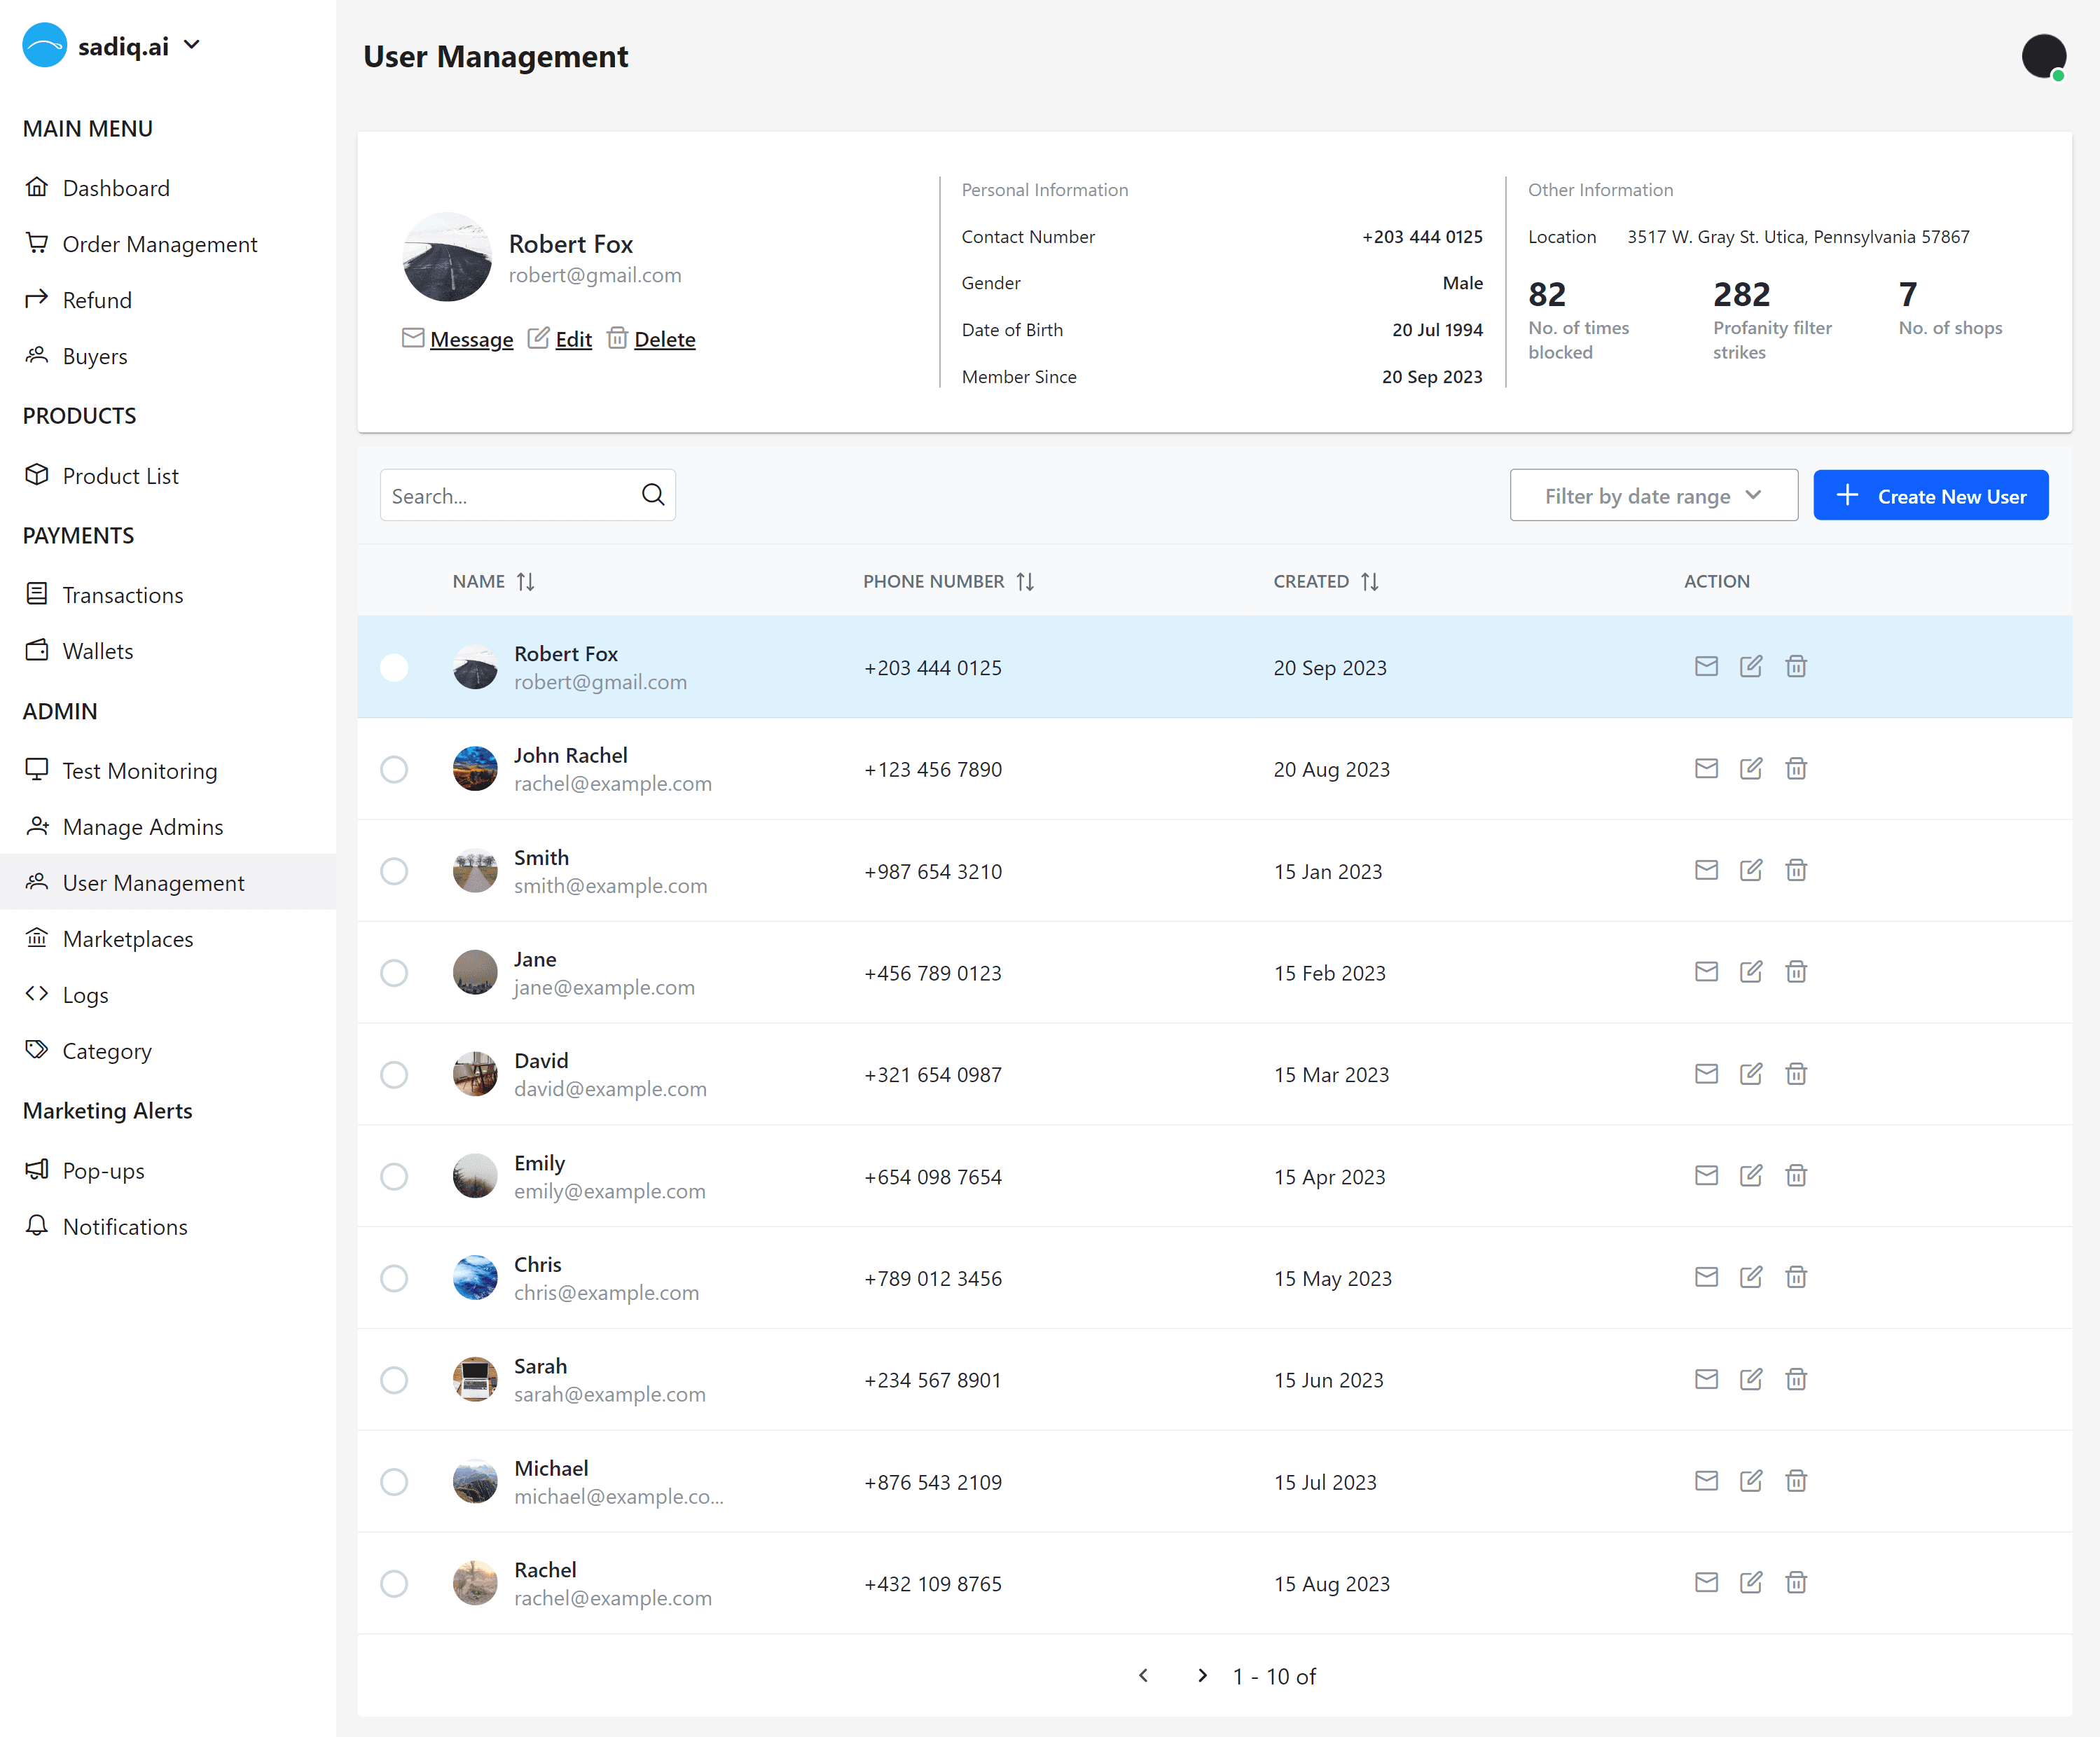
Task: Click the trash icon in Robert Fox row
Action: (x=1796, y=666)
